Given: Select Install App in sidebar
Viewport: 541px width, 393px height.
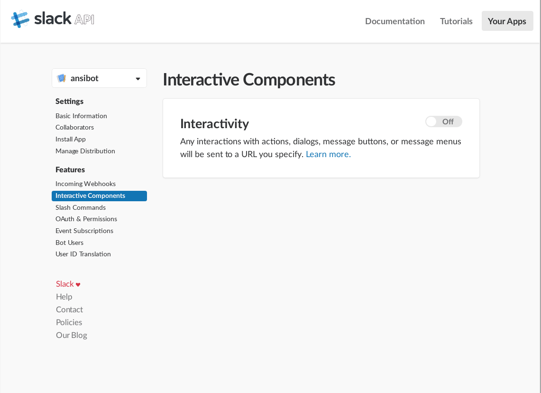Looking at the screenshot, I should pos(71,139).
